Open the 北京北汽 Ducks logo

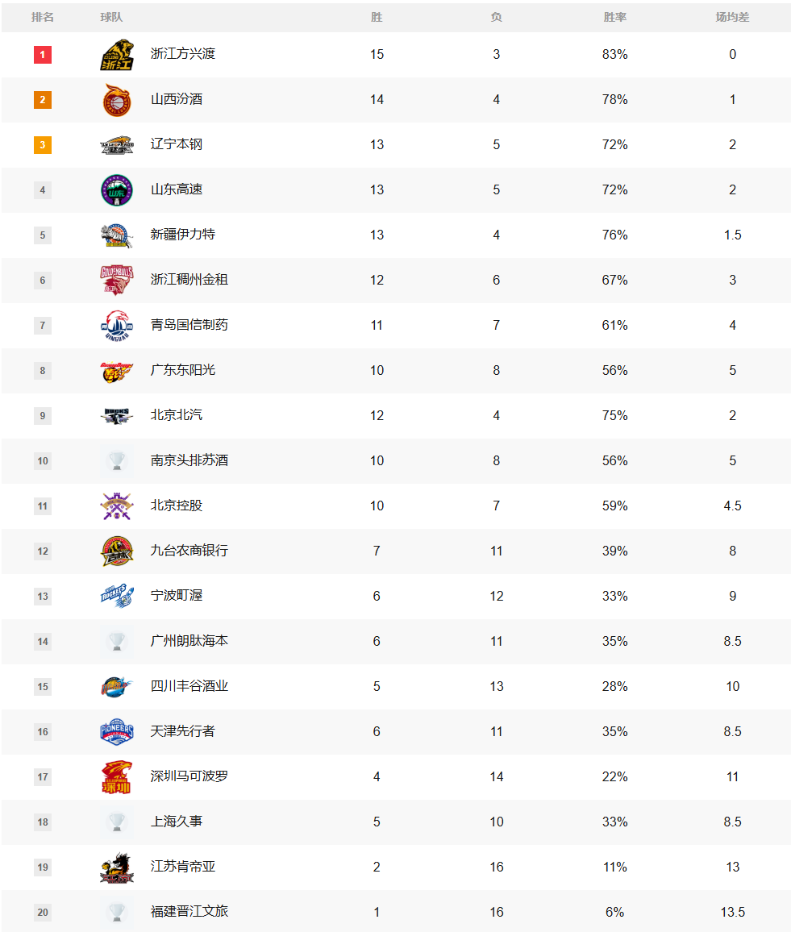click(x=117, y=416)
